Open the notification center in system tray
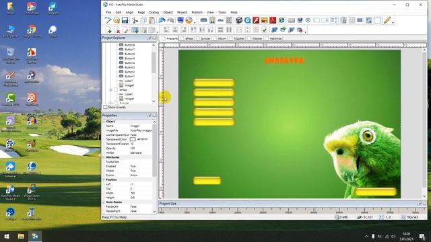Screen dimensions: 431x242 pos(422,236)
